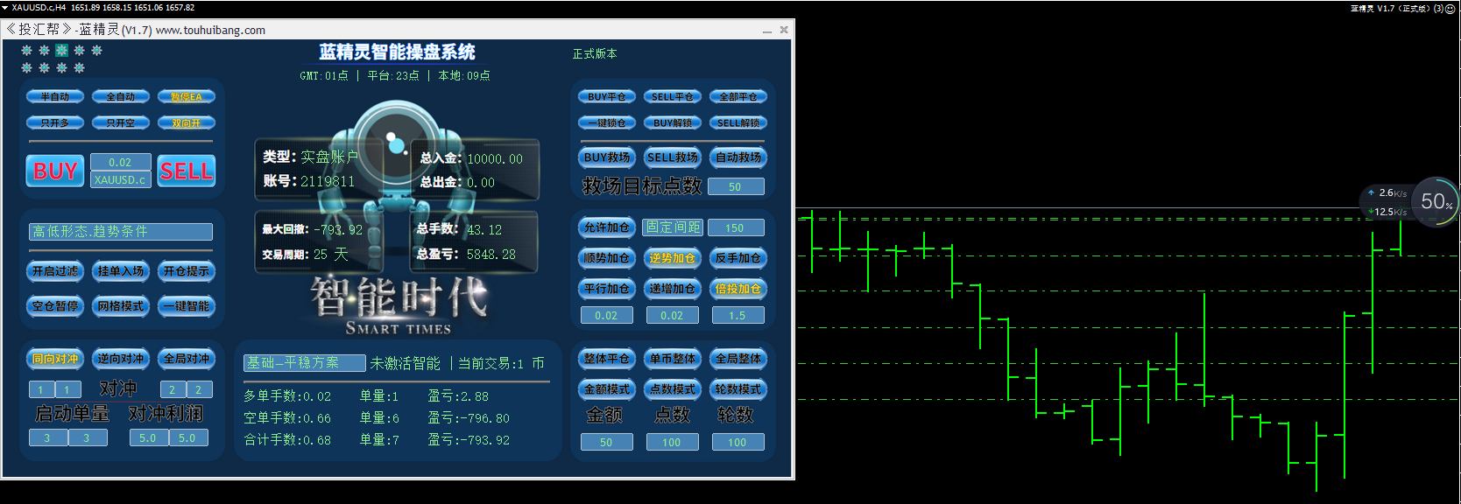Click 全部平仓 to close all positions
The image size is (1461, 504).
coord(738,97)
